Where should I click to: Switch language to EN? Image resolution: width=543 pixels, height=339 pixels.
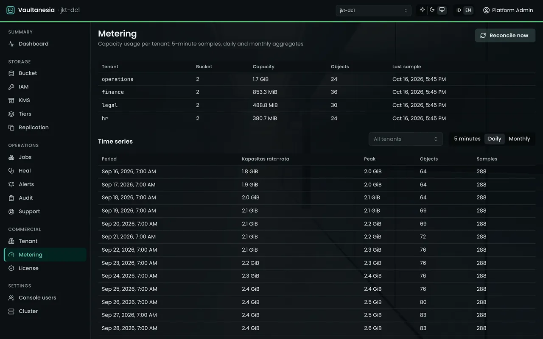click(x=468, y=10)
